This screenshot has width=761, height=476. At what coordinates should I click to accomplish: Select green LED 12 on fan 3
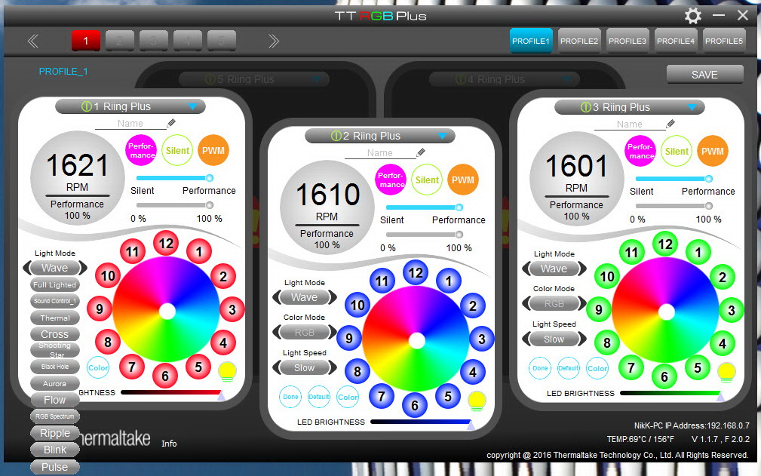[665, 244]
